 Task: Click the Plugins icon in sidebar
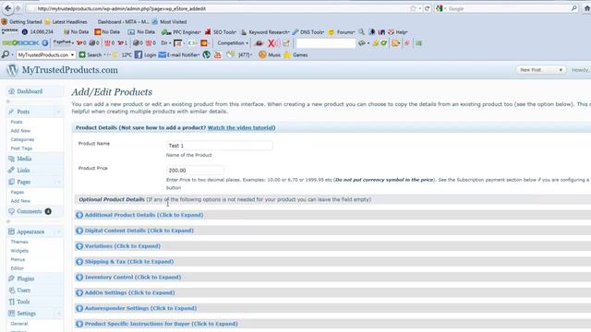[x=11, y=279]
